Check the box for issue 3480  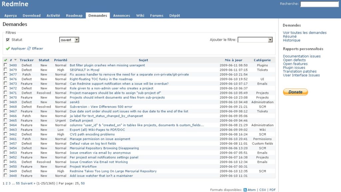click(5, 65)
